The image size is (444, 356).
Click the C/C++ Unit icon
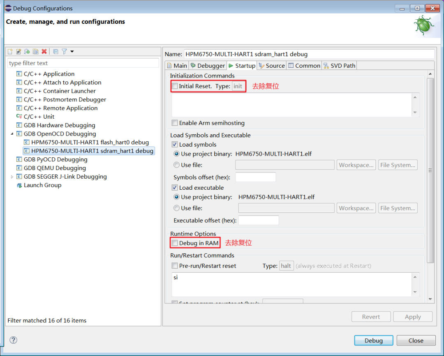pos(19,117)
